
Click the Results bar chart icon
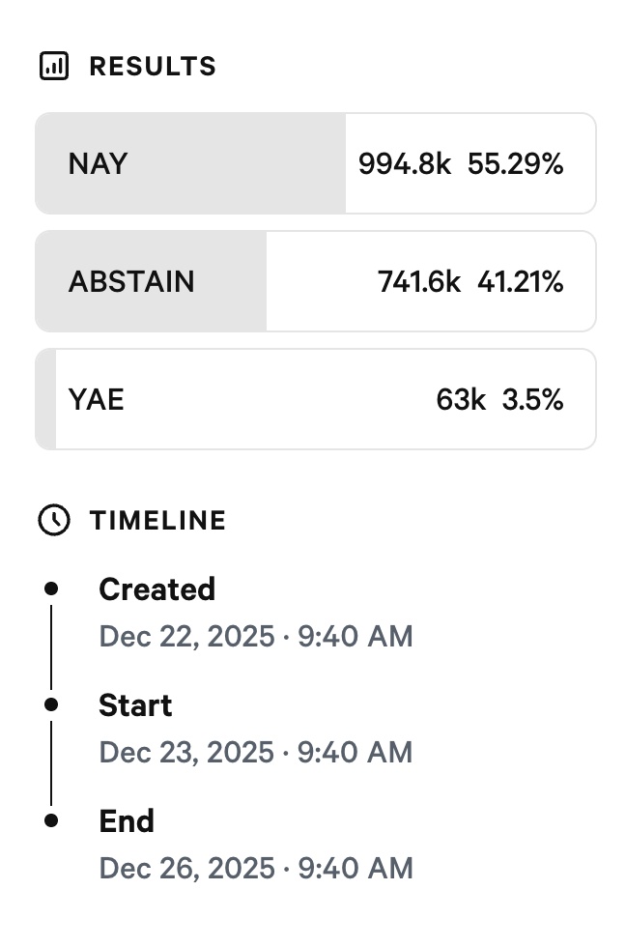[54, 67]
